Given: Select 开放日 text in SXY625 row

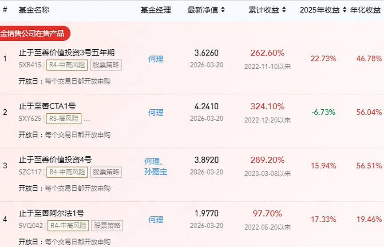Looking at the screenshot, I should tap(64, 135).
